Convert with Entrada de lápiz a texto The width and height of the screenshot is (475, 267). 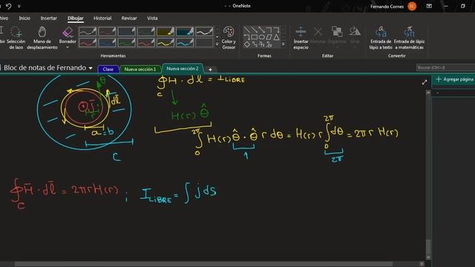[381, 38]
